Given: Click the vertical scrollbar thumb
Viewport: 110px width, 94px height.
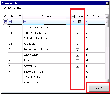Looking at the screenshot, I should pyautogui.click(x=107, y=23).
